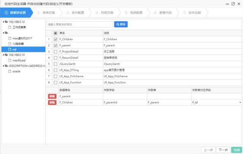Click the F_parentId related field cell
Screen dimensions: 243x154
click(125, 103)
